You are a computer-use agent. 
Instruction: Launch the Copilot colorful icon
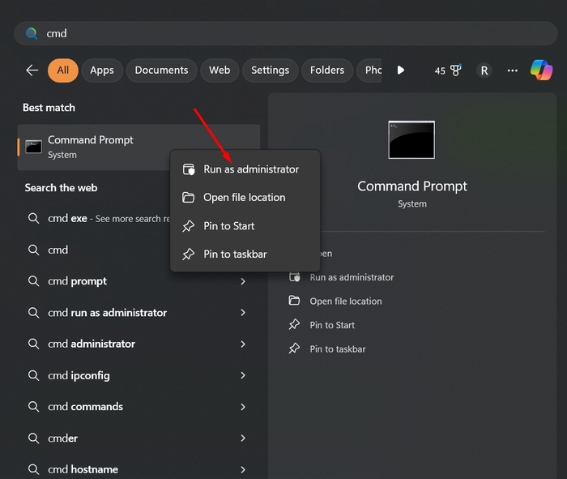541,71
